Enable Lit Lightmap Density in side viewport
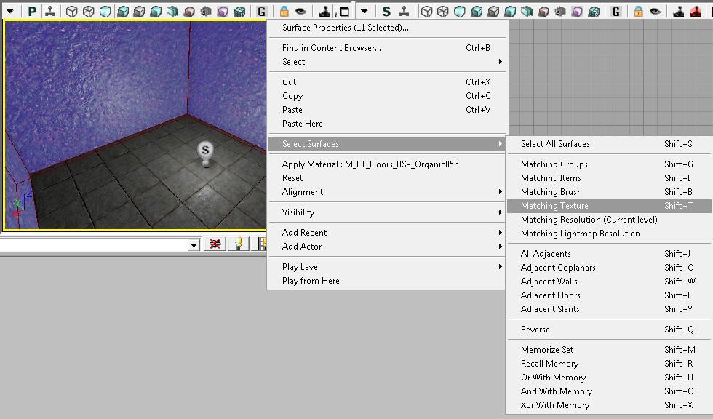Viewport: 713px width, 419px height. 594,12
